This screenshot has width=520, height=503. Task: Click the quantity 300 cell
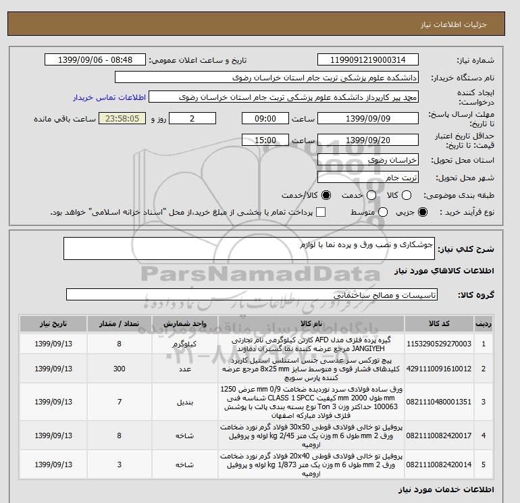120,369
